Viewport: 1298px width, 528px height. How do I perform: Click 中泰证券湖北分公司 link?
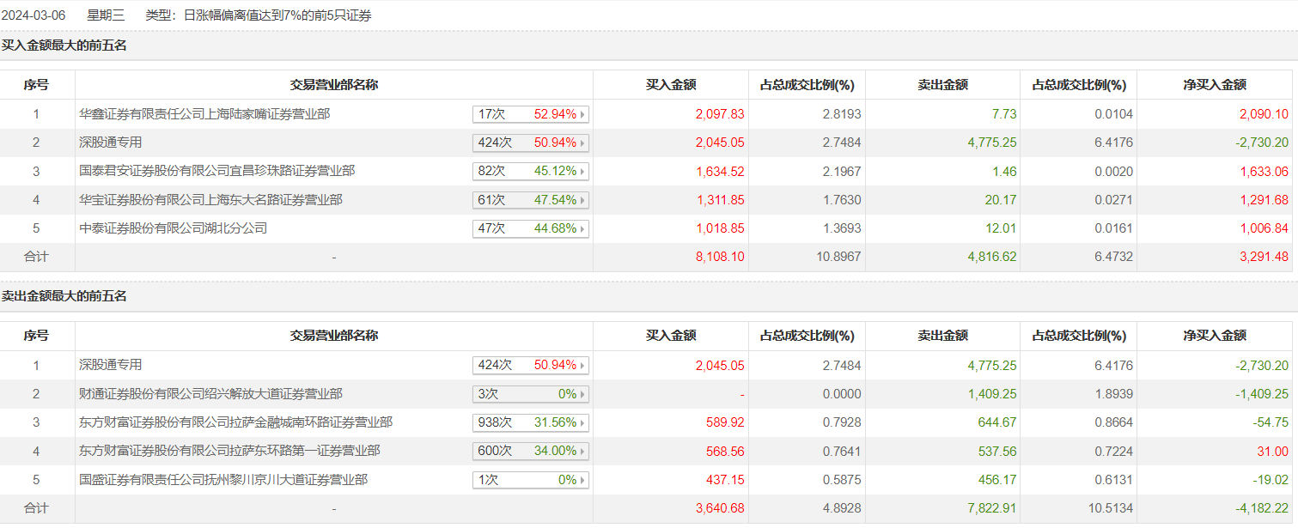174,228
